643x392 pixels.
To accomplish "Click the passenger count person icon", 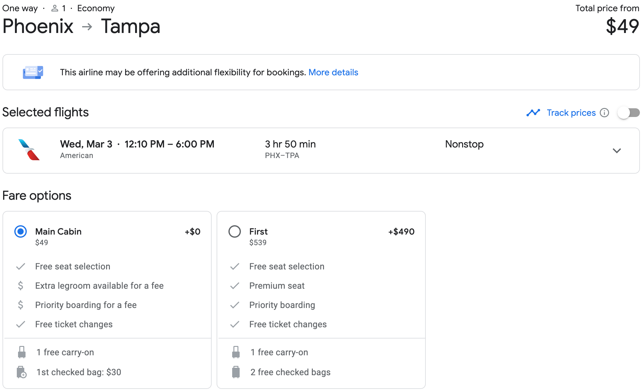I will pos(55,8).
